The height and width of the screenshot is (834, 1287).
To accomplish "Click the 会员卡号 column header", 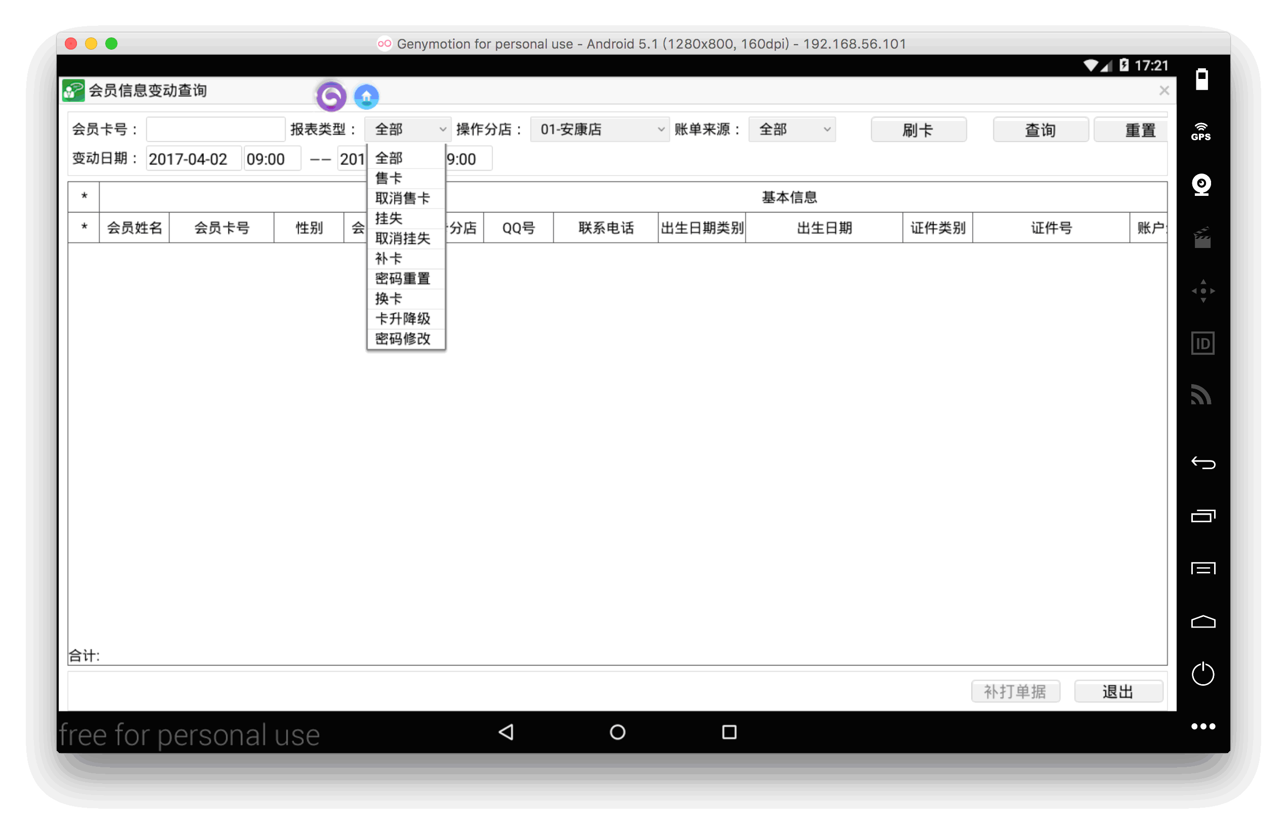I will point(222,228).
